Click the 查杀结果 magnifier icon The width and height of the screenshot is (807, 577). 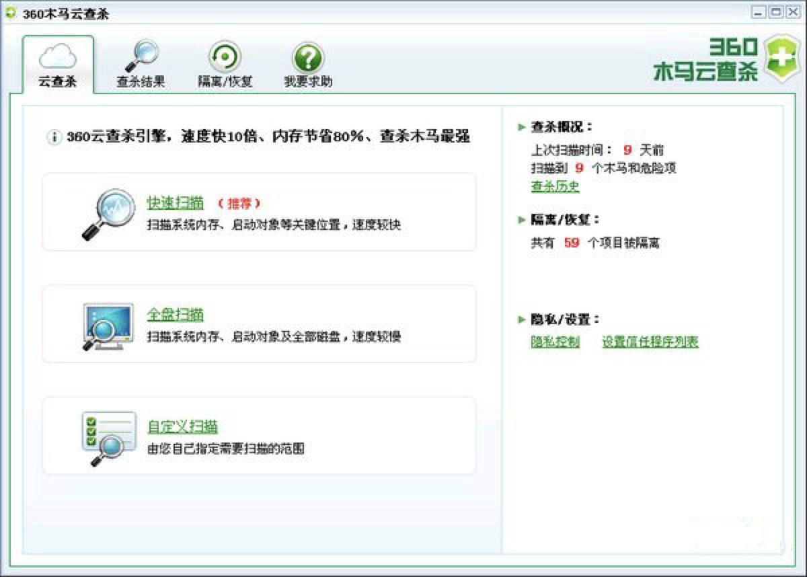click(141, 56)
